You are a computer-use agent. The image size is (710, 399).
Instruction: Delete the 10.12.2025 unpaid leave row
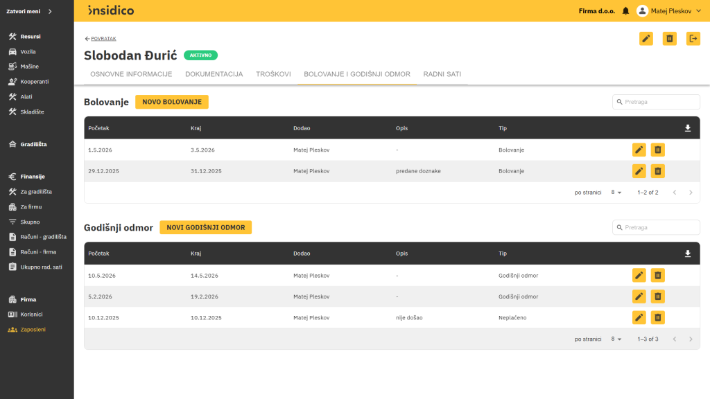[657, 317]
